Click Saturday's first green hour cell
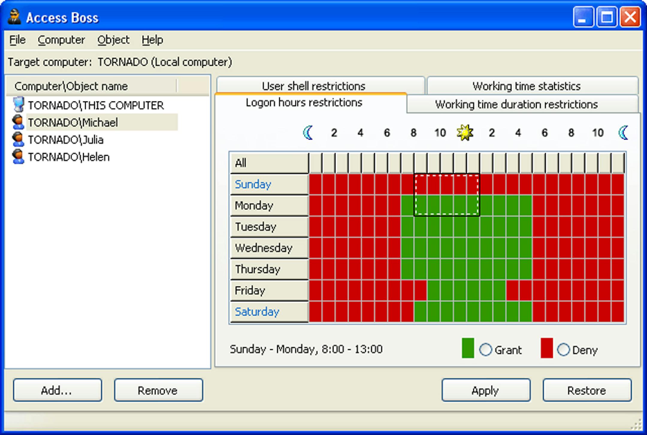The width and height of the screenshot is (647, 435). coord(421,312)
